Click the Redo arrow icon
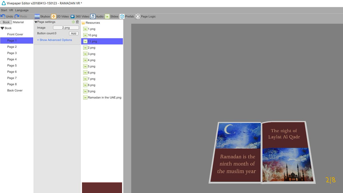 pyautogui.click(x=17, y=16)
